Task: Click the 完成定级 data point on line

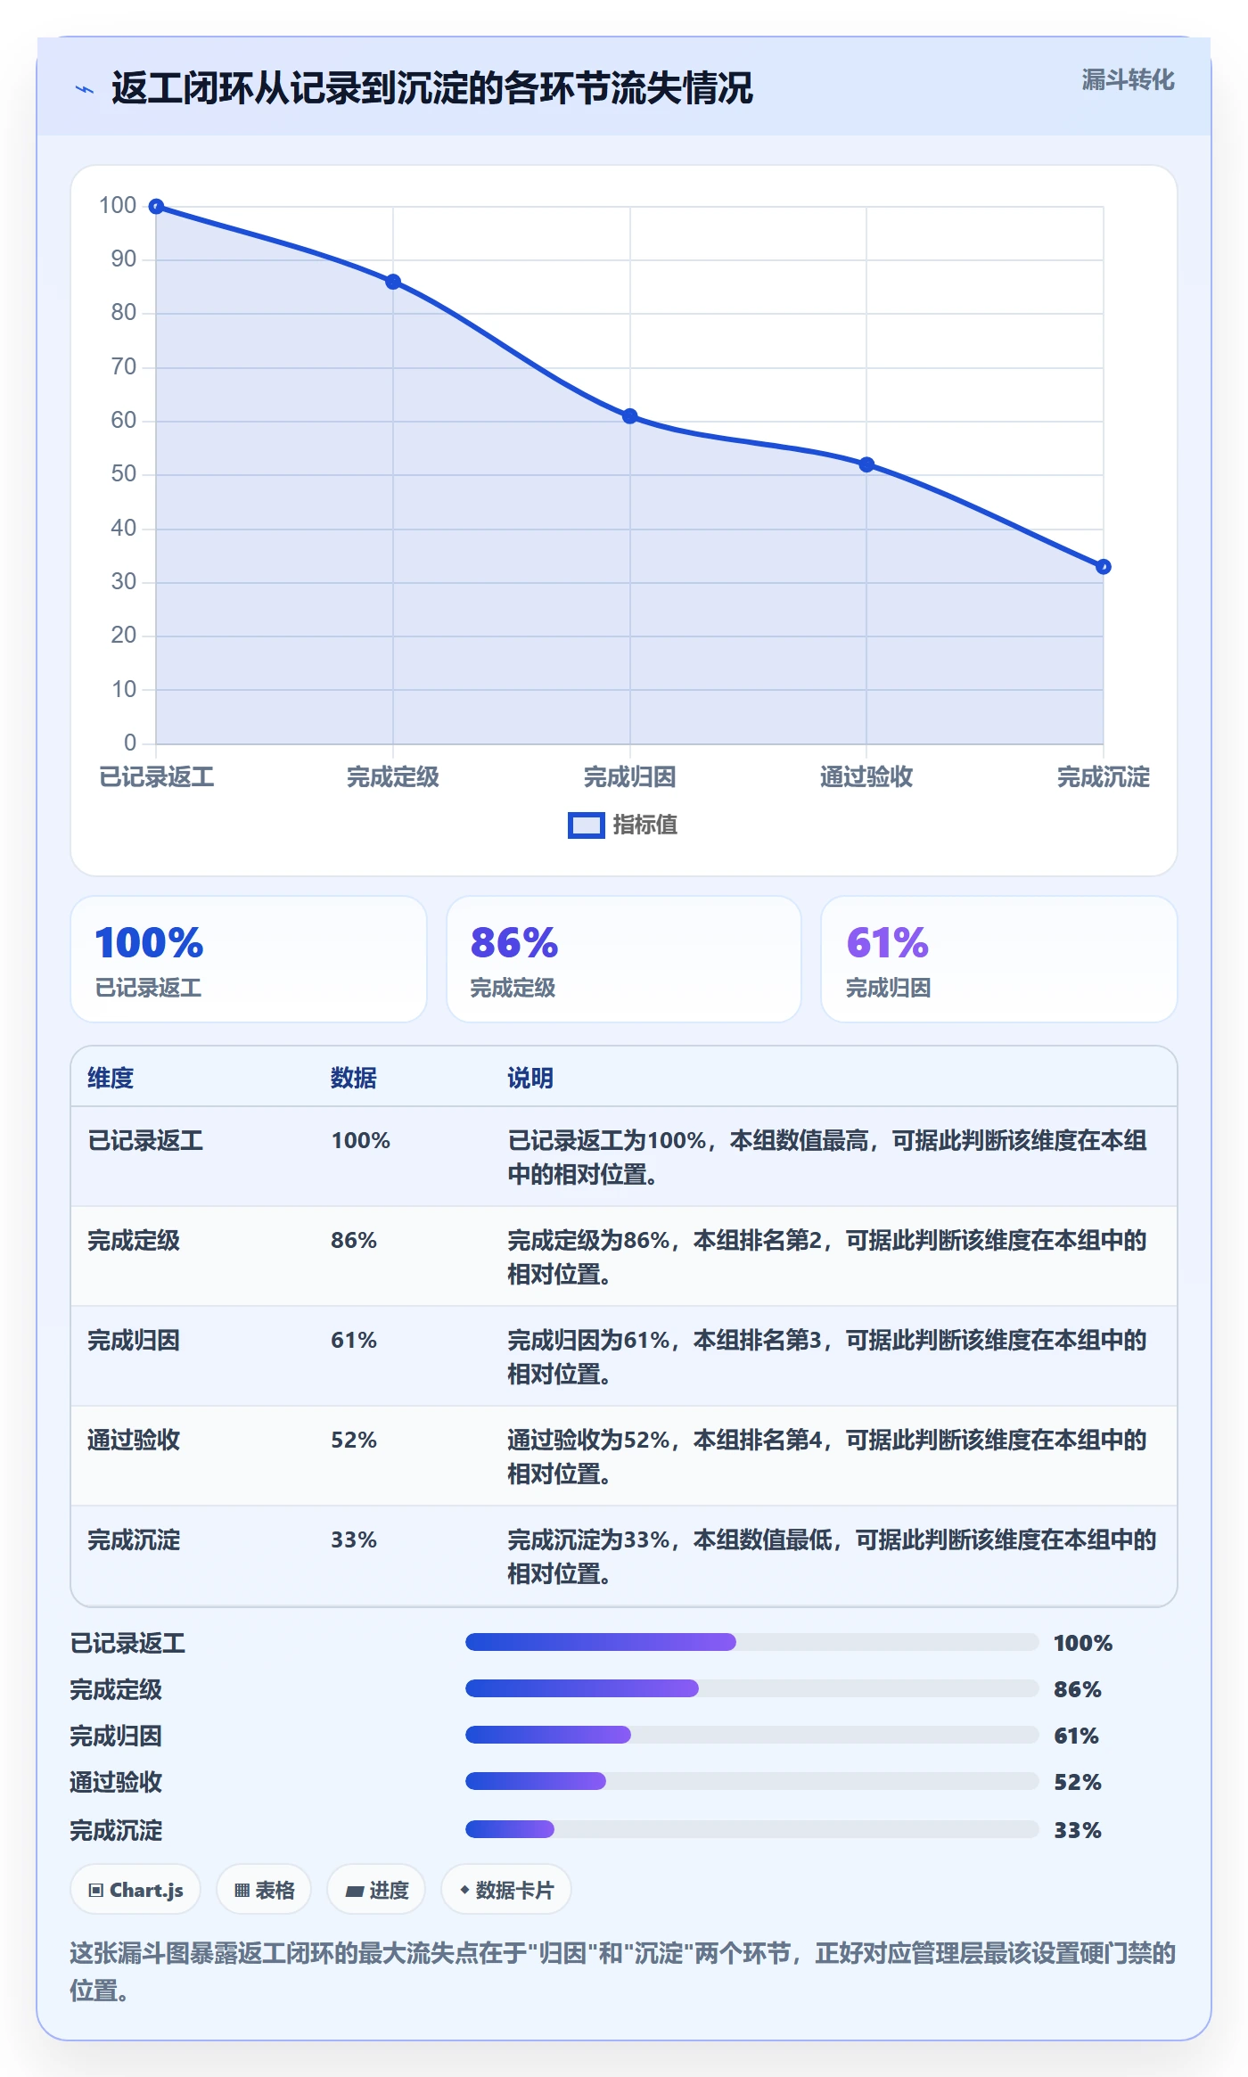Action: [x=393, y=282]
